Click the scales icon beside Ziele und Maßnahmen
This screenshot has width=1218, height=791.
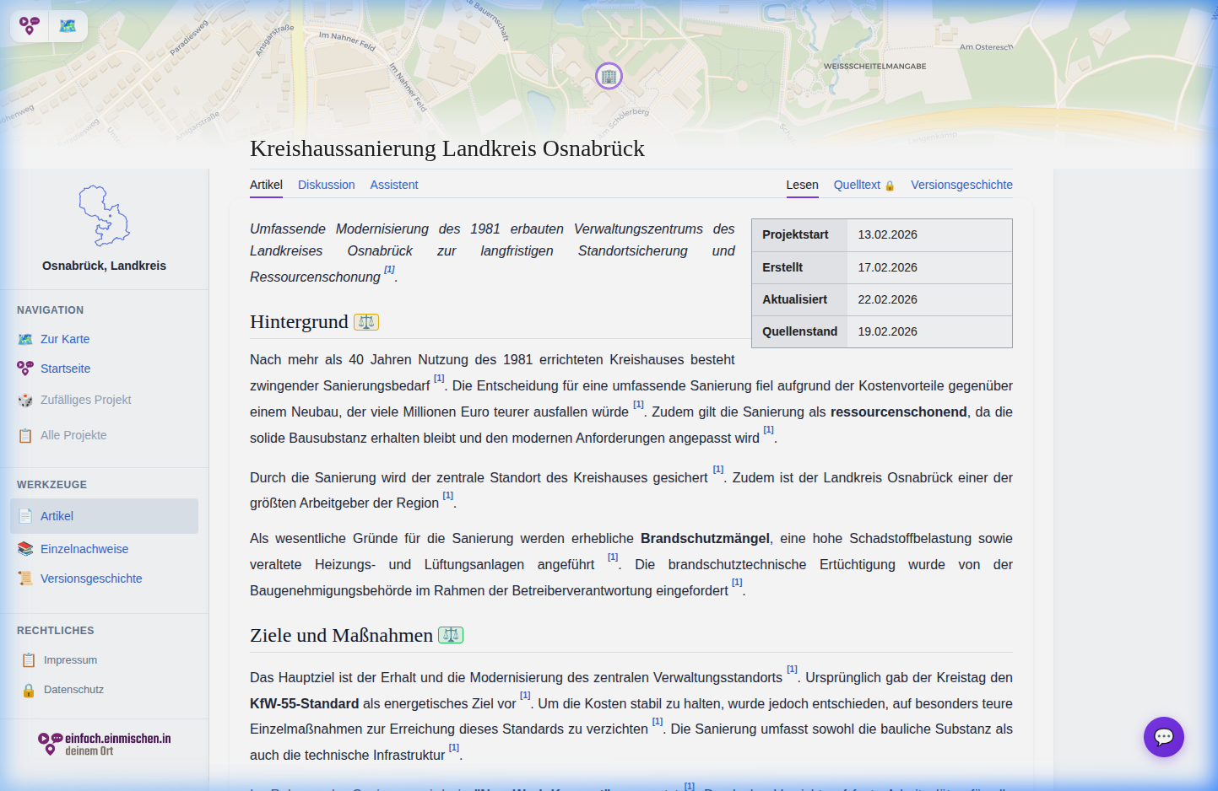click(x=451, y=635)
